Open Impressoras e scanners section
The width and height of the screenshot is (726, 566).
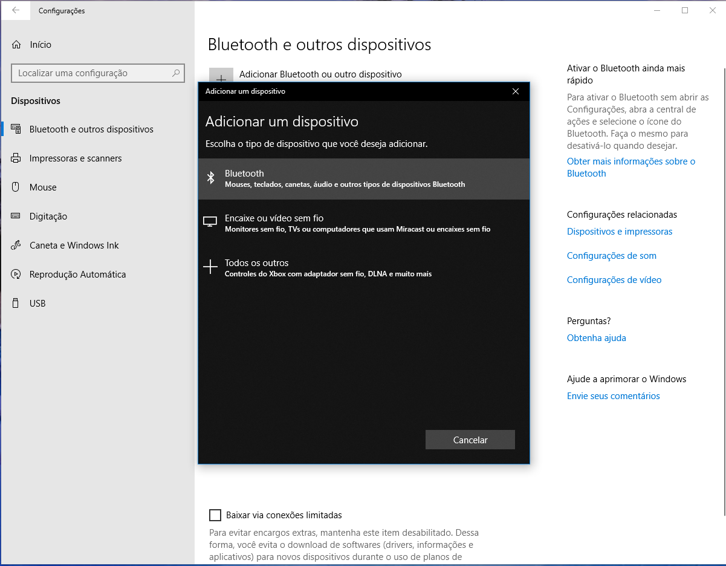click(x=76, y=158)
